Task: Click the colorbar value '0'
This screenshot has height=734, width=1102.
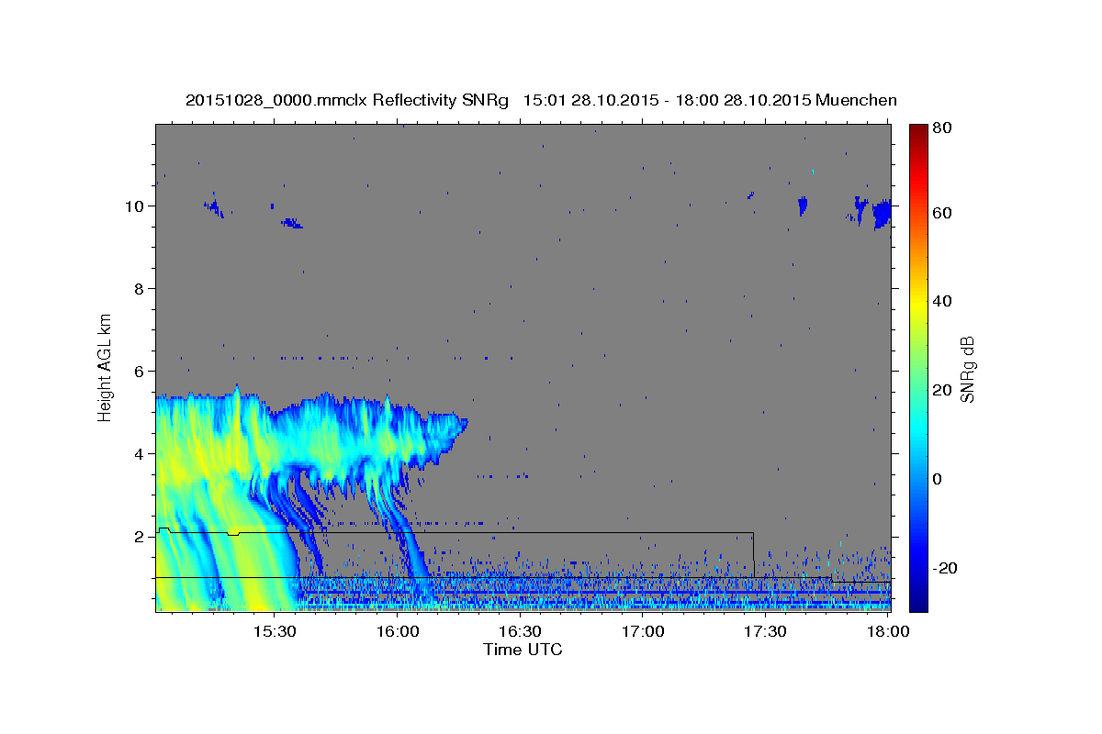Action: tap(938, 479)
